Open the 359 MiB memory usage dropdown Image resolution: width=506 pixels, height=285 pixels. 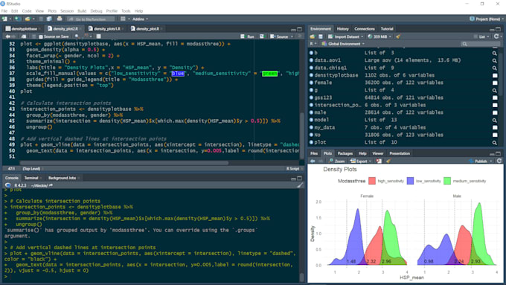pos(379,36)
